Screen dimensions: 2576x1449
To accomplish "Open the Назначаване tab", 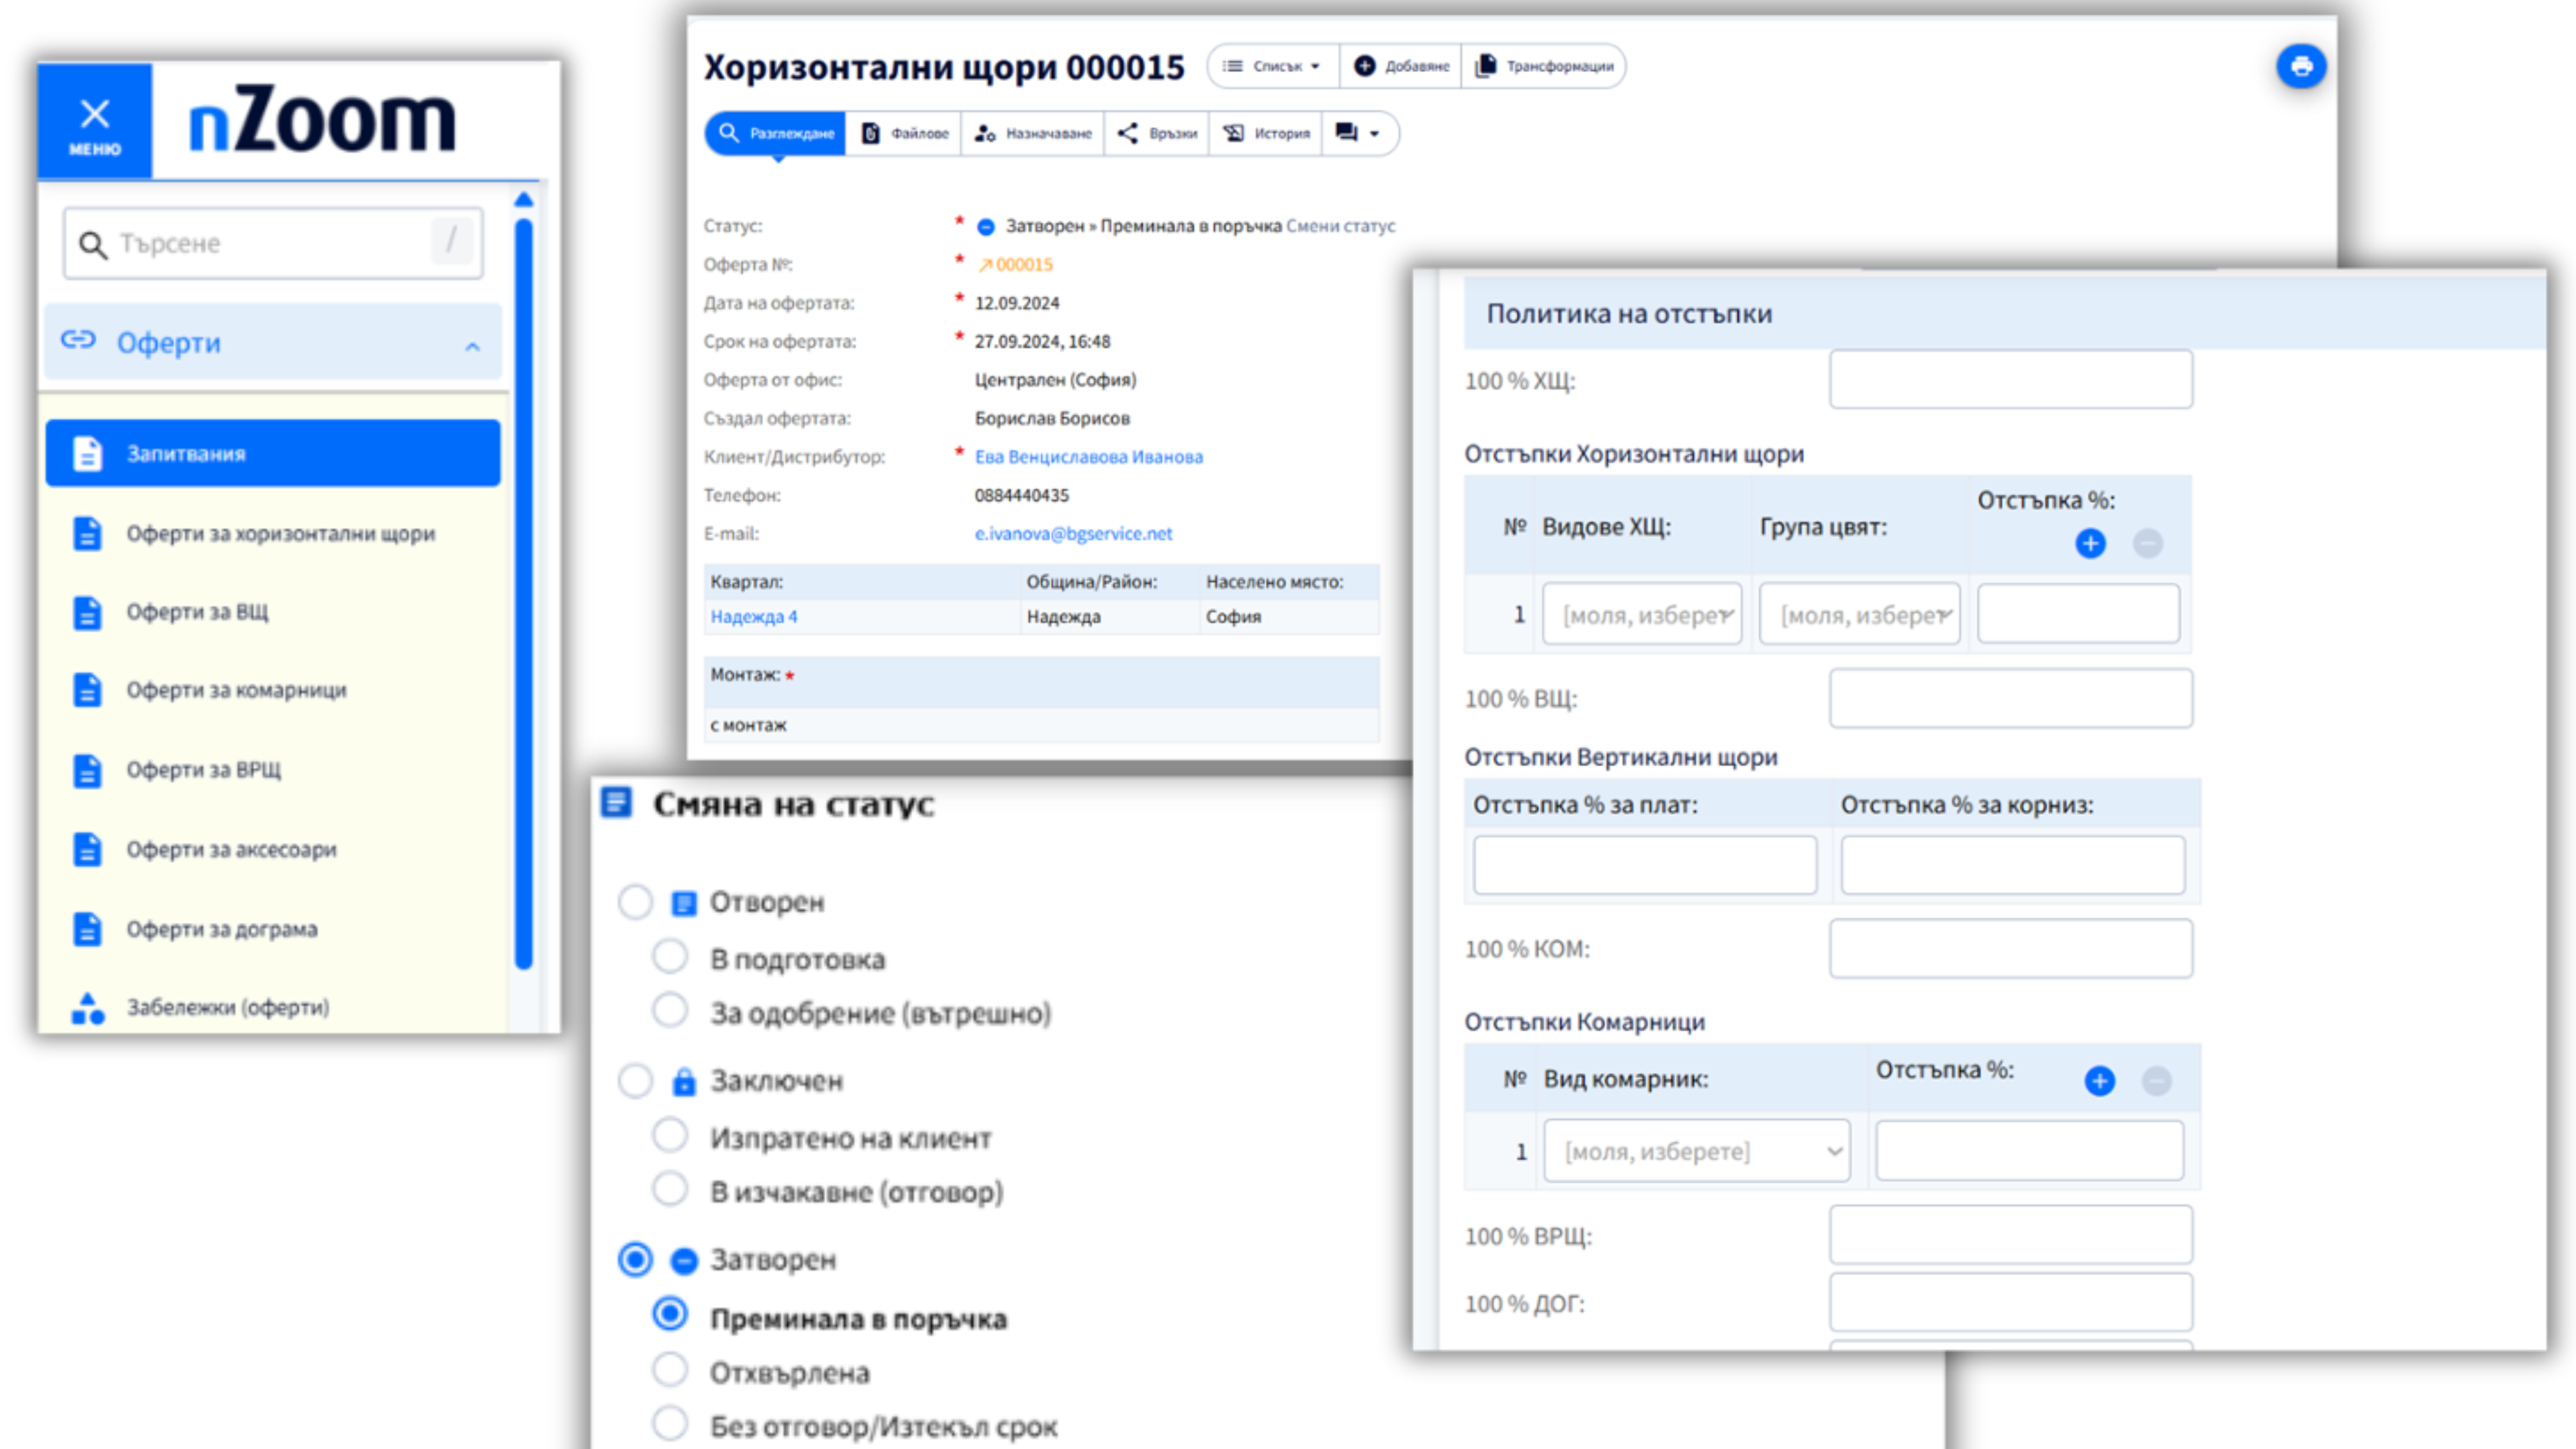I will (1033, 133).
